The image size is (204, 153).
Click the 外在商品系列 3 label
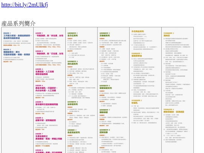[169, 33]
